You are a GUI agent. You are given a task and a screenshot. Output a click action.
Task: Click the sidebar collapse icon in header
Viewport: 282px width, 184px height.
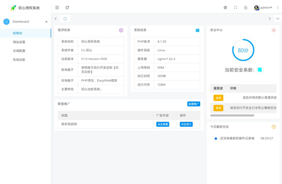tap(57, 8)
